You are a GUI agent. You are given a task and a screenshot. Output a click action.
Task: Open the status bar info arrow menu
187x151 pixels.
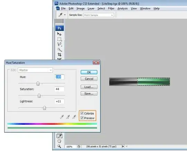click(x=123, y=147)
